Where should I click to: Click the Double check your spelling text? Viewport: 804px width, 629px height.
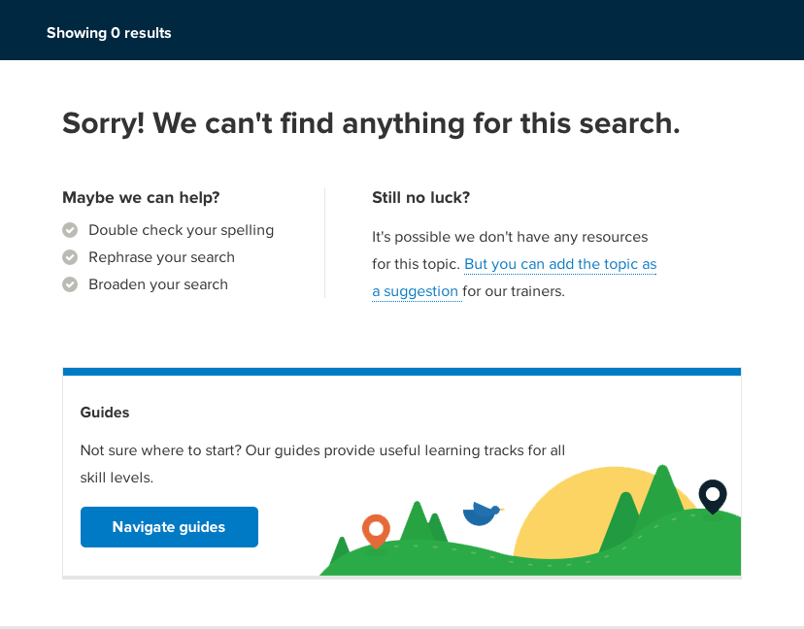pos(181,230)
